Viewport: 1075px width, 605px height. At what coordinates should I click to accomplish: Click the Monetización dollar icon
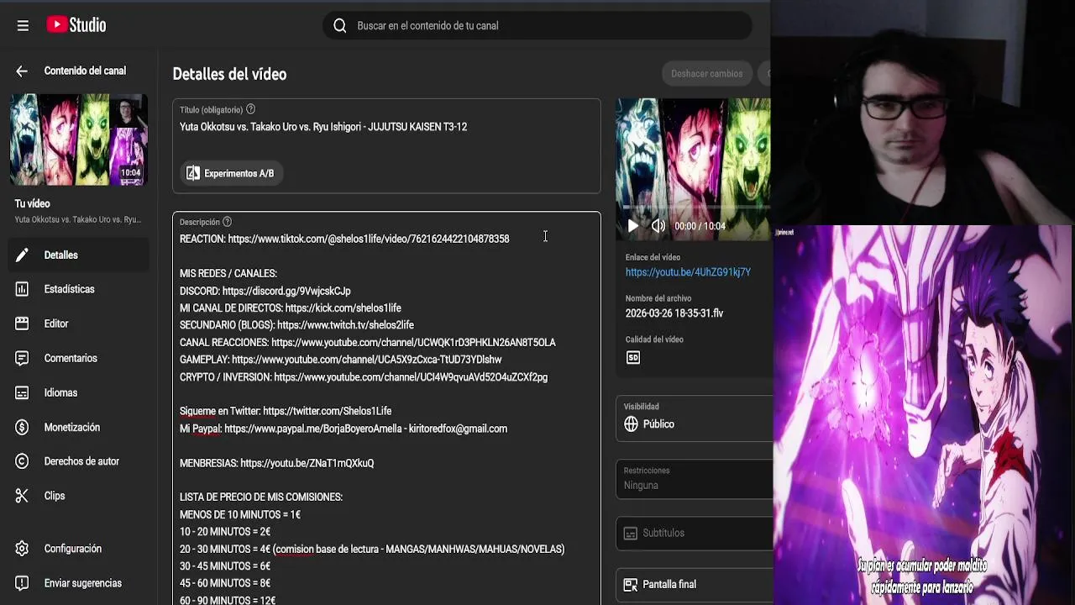[x=22, y=427]
